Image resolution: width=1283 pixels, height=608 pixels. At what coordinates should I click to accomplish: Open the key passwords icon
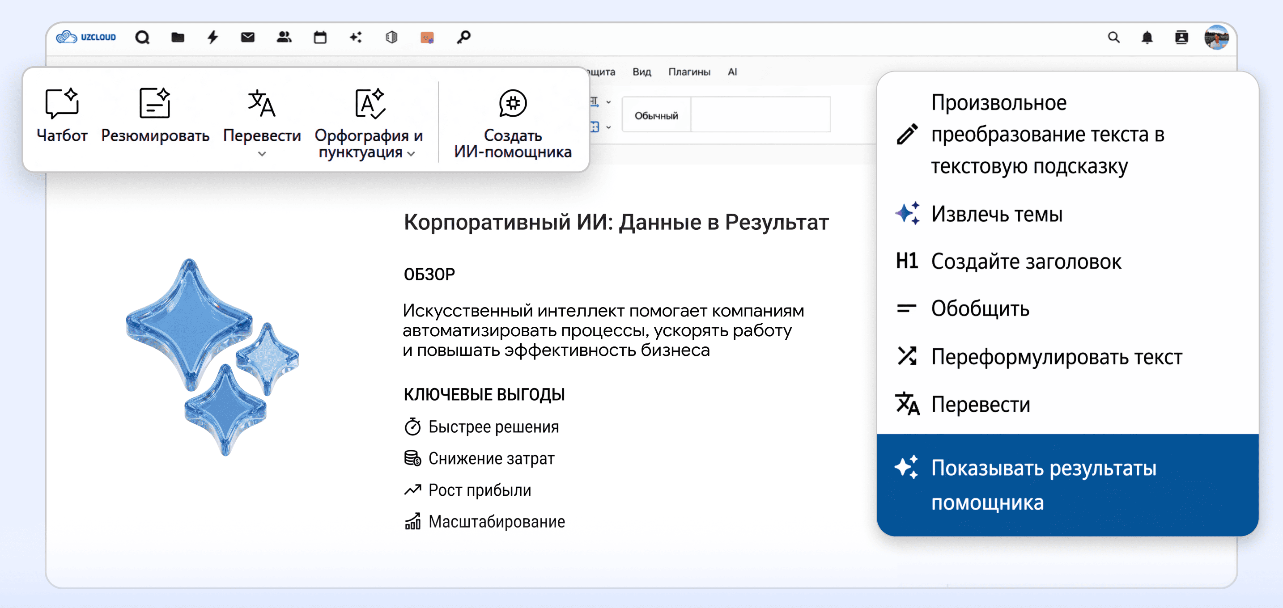(463, 37)
